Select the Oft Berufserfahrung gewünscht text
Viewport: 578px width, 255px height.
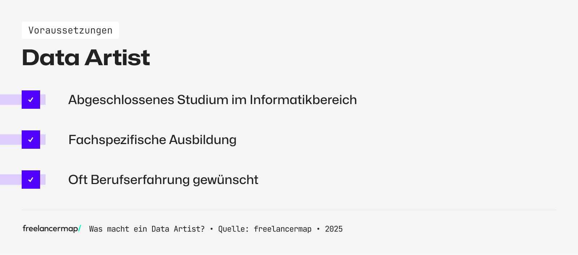click(x=163, y=180)
